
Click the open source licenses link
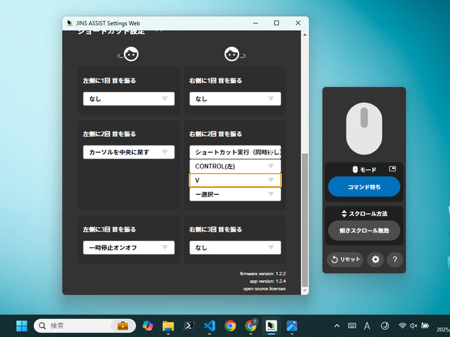[x=264, y=288]
